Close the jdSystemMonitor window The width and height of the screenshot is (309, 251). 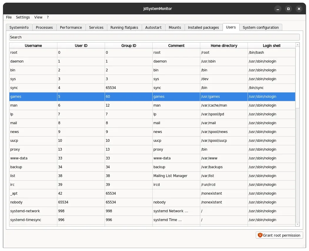(x=299, y=9)
